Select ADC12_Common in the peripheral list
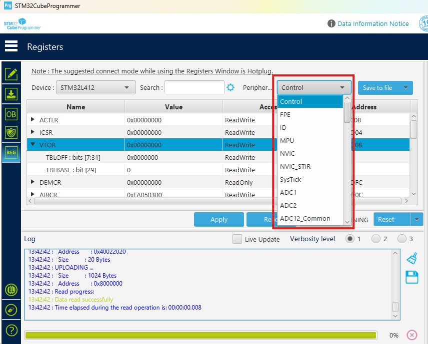 click(310, 219)
